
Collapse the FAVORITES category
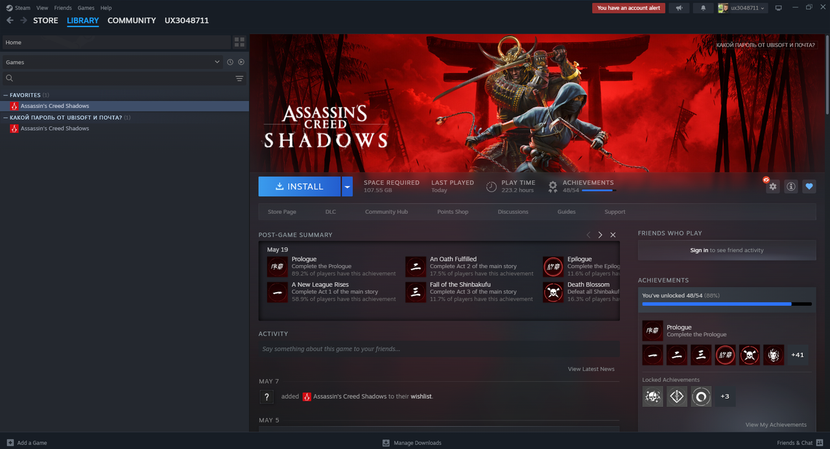(6, 95)
